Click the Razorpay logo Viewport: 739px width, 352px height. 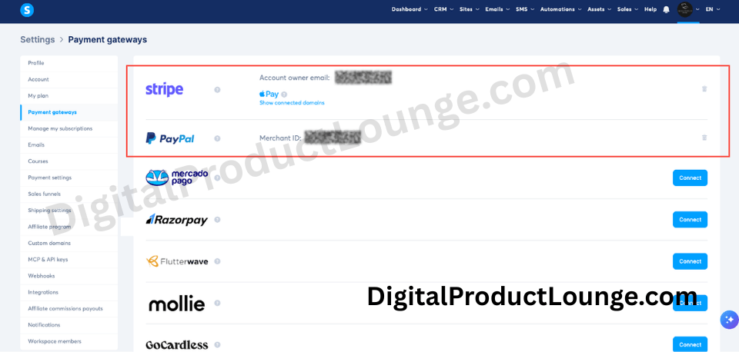coord(176,220)
